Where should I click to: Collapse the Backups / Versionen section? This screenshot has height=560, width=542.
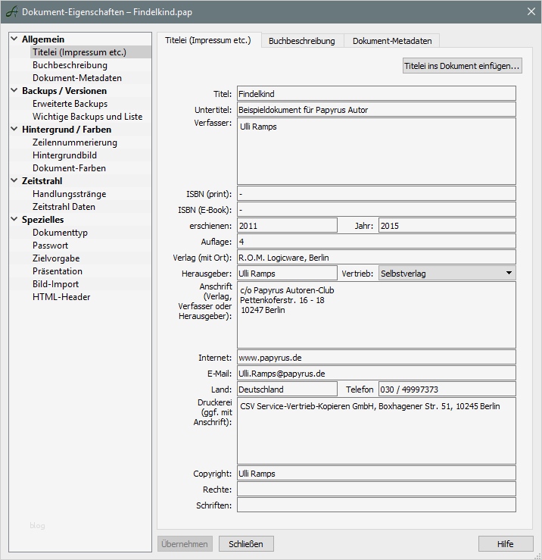(14, 90)
